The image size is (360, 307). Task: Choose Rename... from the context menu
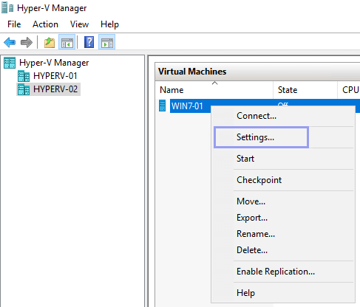283,234
